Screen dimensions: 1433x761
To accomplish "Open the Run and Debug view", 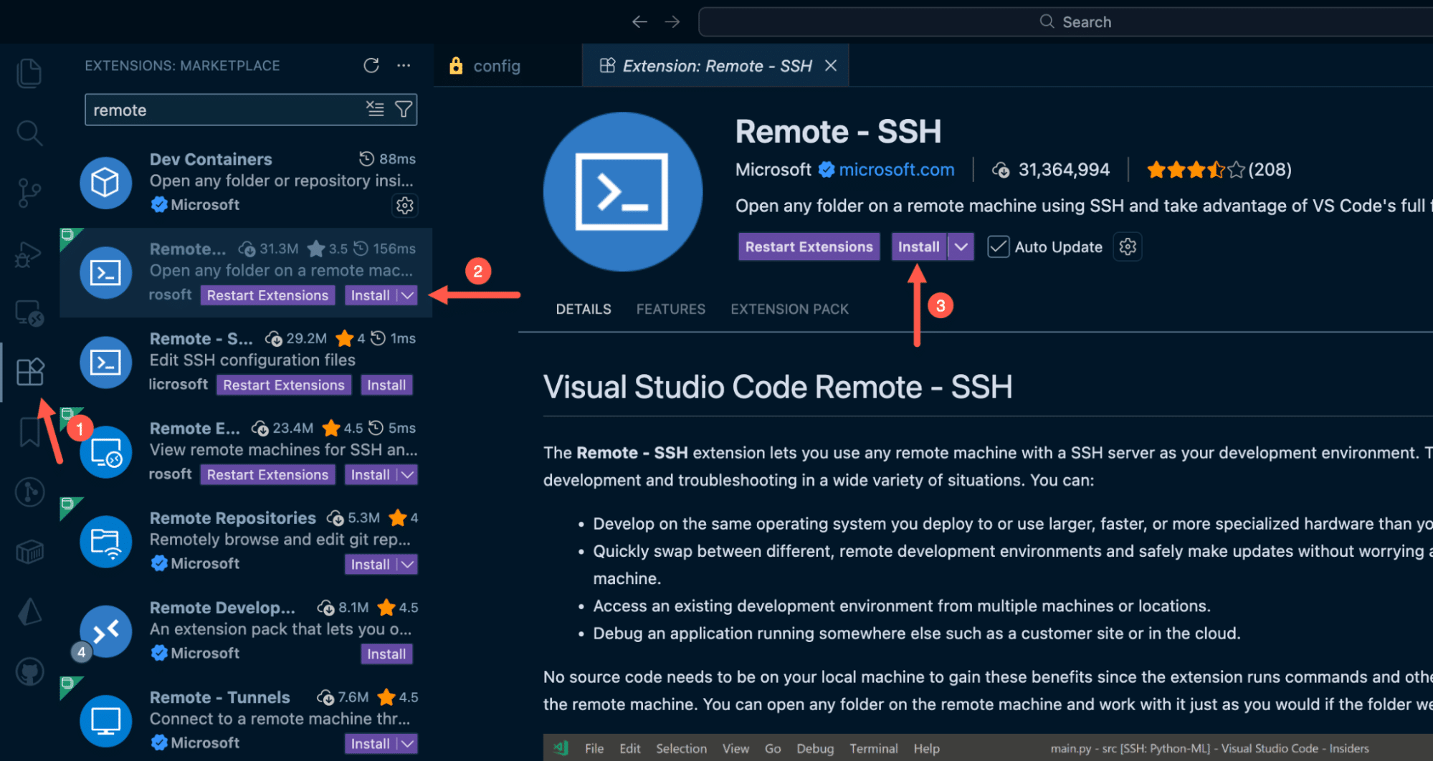I will click(29, 253).
